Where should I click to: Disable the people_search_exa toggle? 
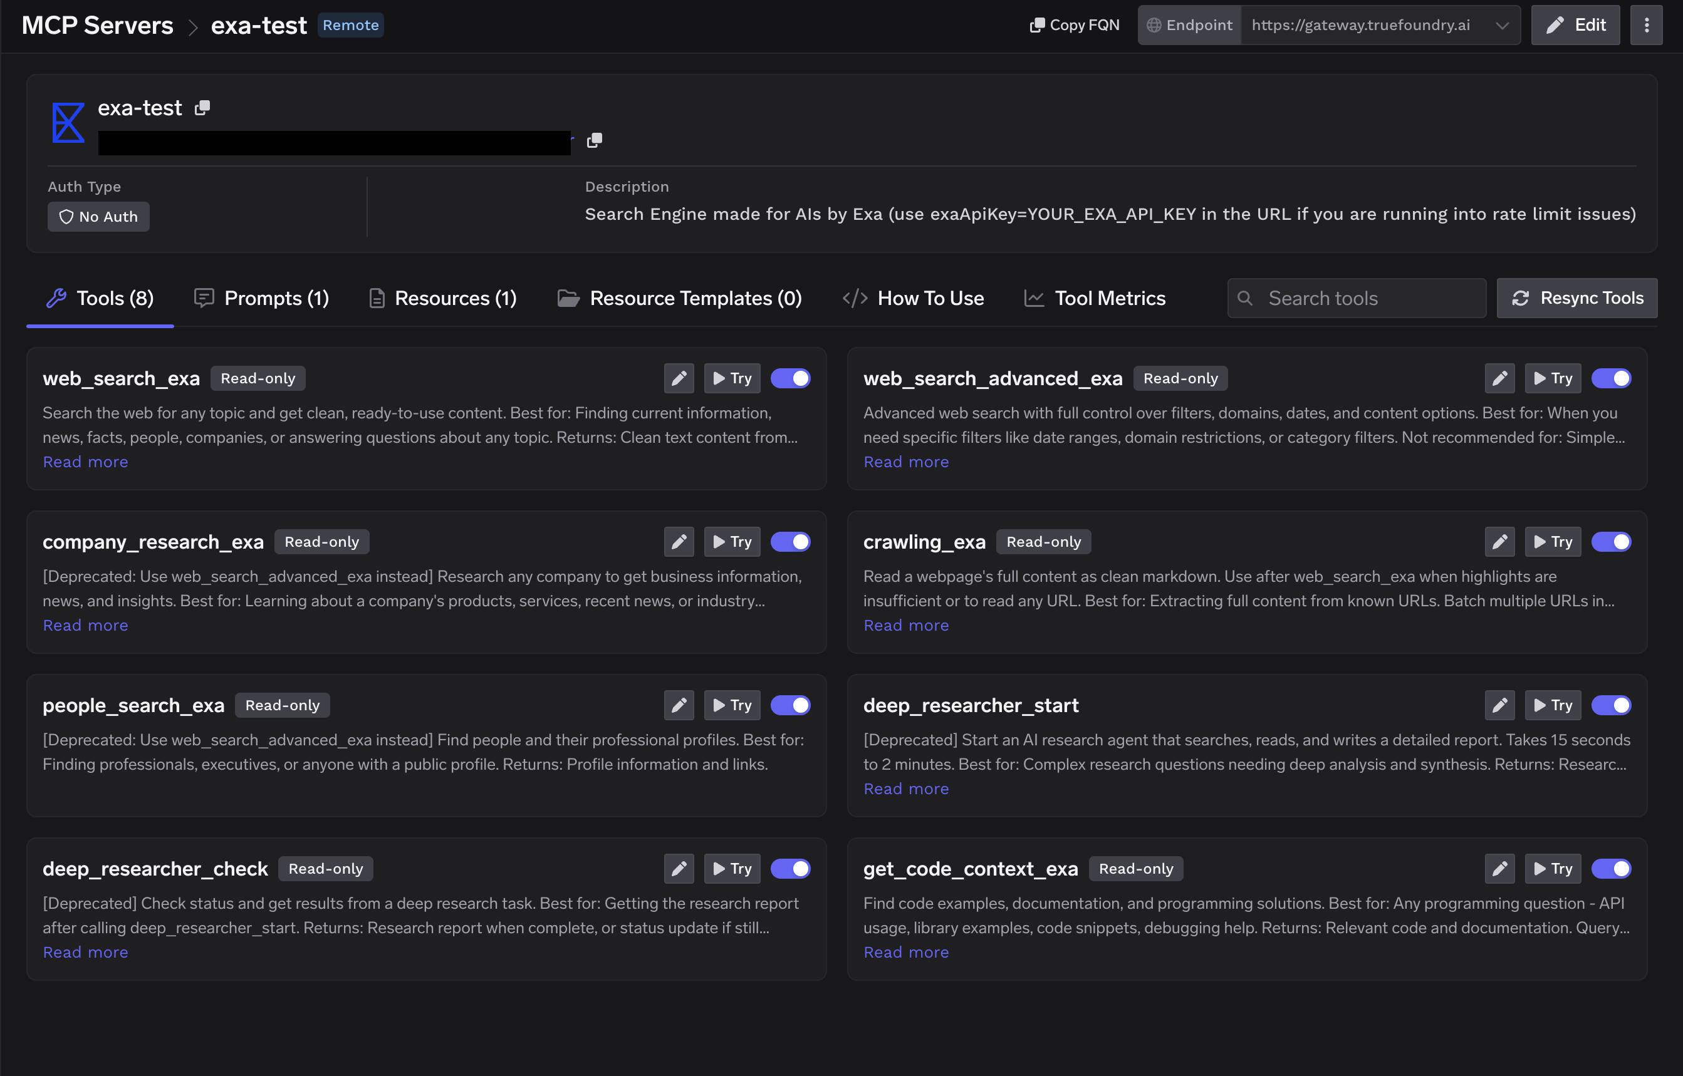tap(791, 706)
